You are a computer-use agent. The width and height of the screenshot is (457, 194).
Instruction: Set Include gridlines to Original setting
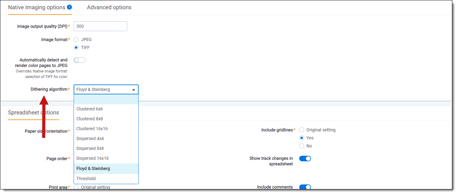point(302,130)
